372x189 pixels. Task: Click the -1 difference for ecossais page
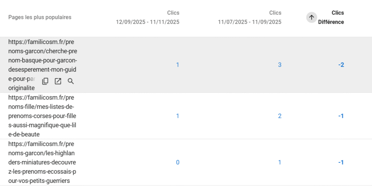tap(341, 162)
